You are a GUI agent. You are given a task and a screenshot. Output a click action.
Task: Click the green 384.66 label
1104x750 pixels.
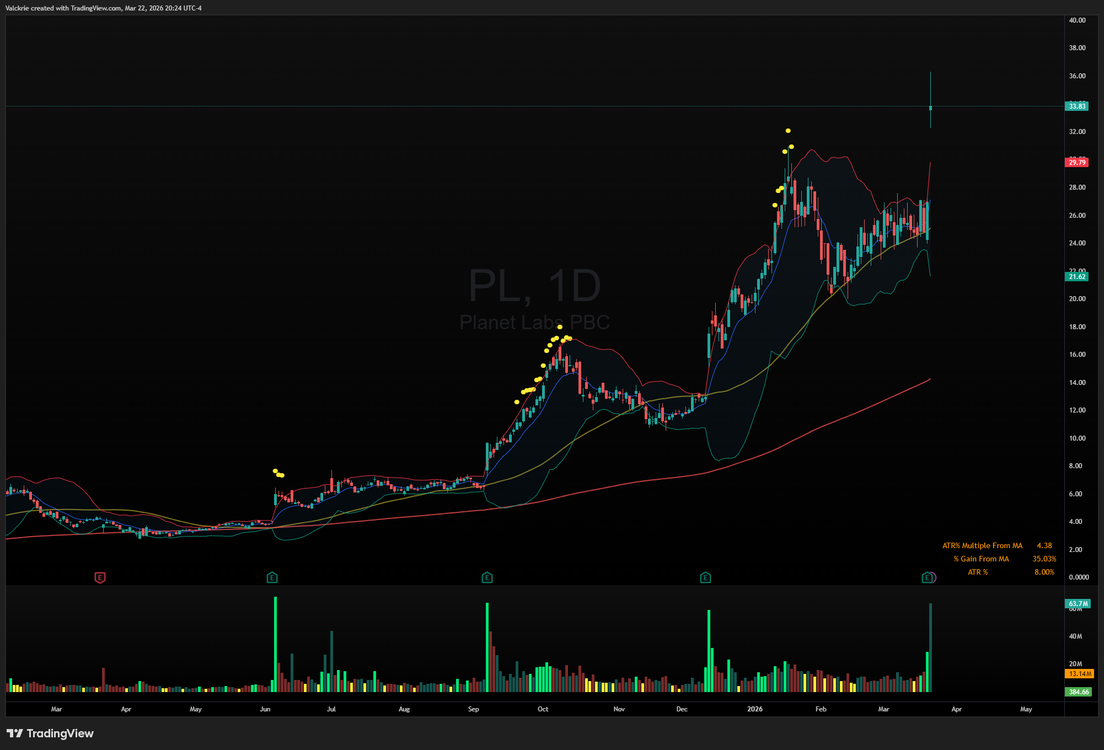[x=1078, y=692]
